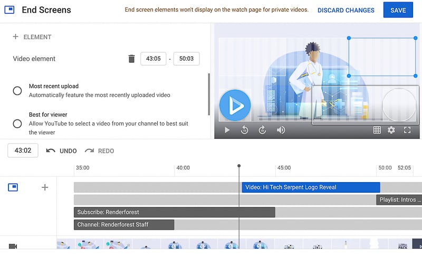Click the private videos warning text

[217, 10]
